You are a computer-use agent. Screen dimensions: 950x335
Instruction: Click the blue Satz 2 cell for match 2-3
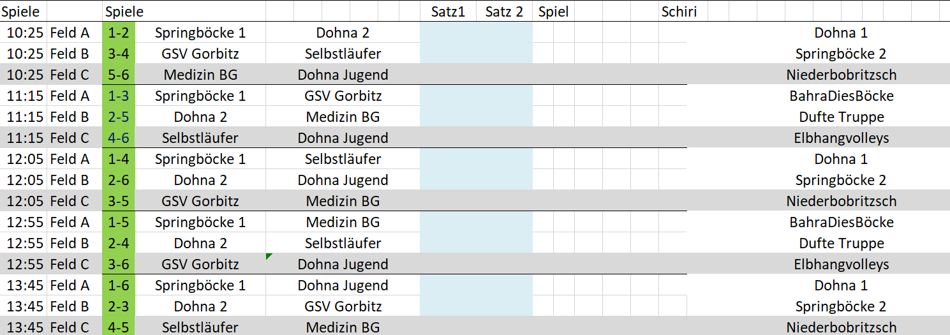click(503, 306)
